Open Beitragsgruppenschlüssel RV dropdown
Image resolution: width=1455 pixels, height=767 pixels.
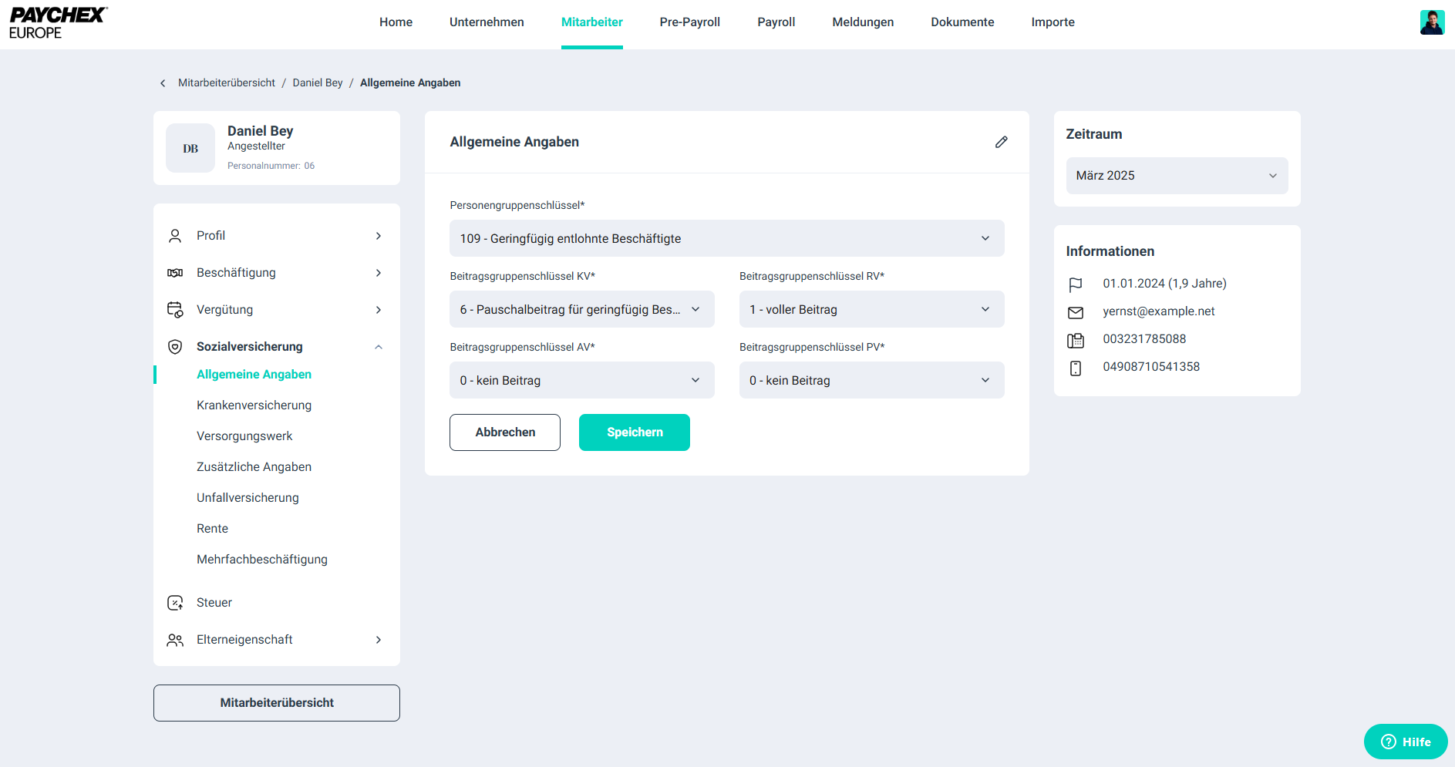[x=871, y=309]
